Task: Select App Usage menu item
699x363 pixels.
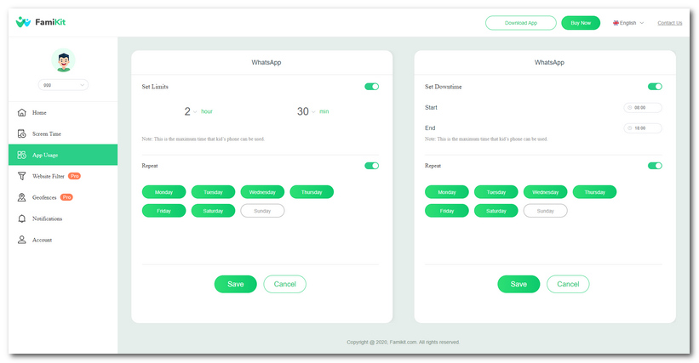Action: click(63, 155)
